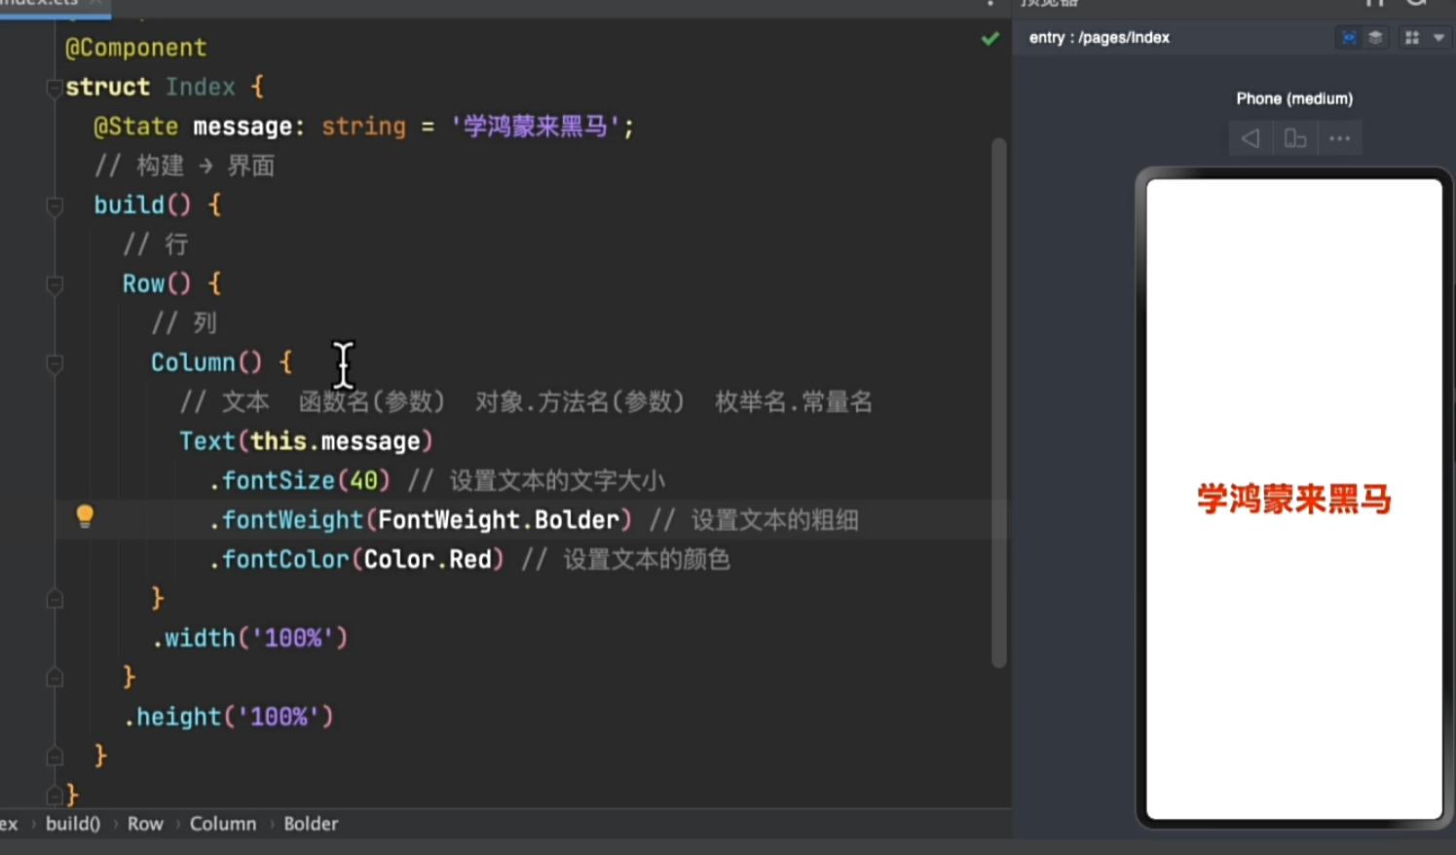Click the .width('100%') line
The height and width of the screenshot is (855, 1456).
coord(249,638)
